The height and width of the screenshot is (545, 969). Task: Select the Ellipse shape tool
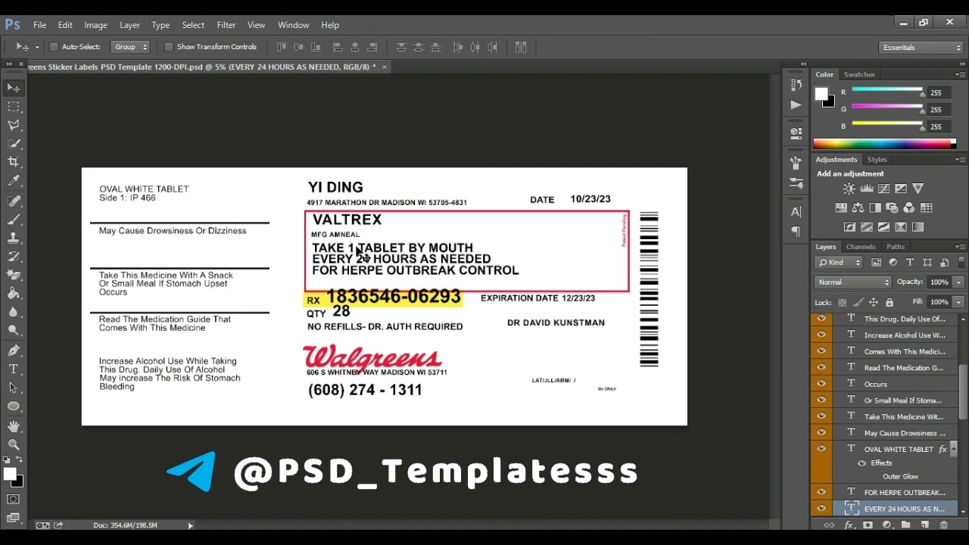[x=14, y=406]
